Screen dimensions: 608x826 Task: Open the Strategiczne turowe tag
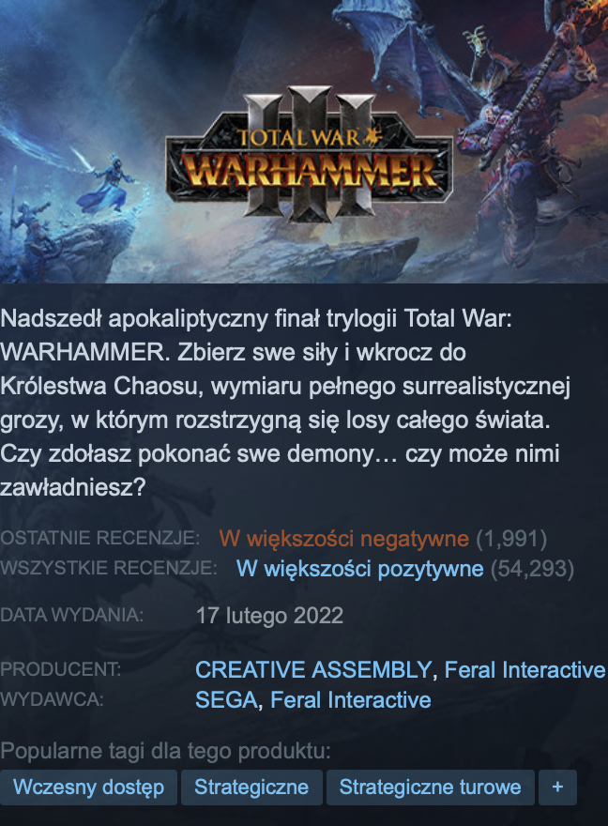tap(430, 787)
